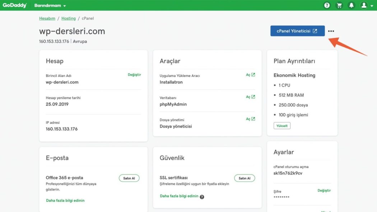Image resolution: width=377 pixels, height=212 pixels.
Task: Click the Dosya yöneticisi tool name
Action: click(176, 126)
